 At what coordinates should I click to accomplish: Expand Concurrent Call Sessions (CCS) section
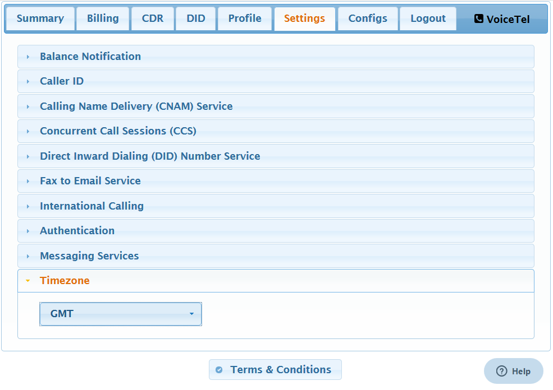pos(276,131)
